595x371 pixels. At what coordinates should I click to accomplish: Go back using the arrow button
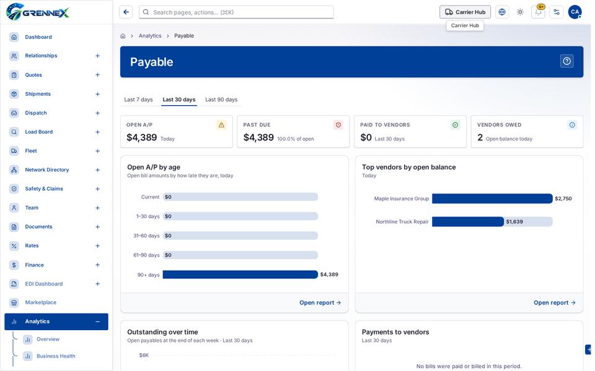tap(126, 12)
